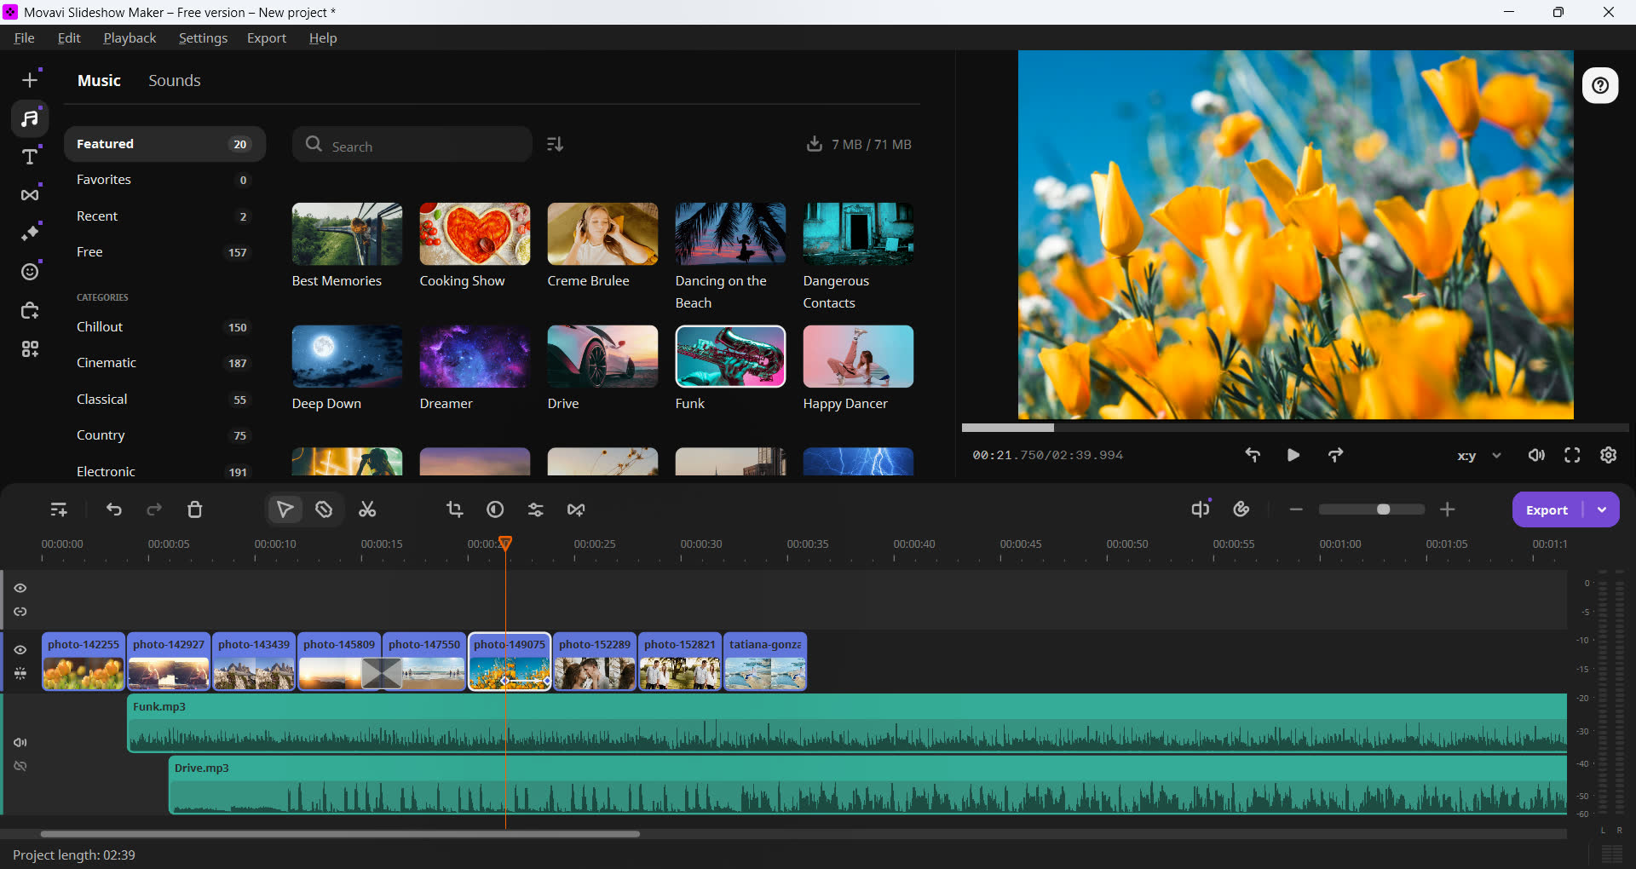
Task: Open the Clip properties sliders icon
Action: click(x=535, y=509)
